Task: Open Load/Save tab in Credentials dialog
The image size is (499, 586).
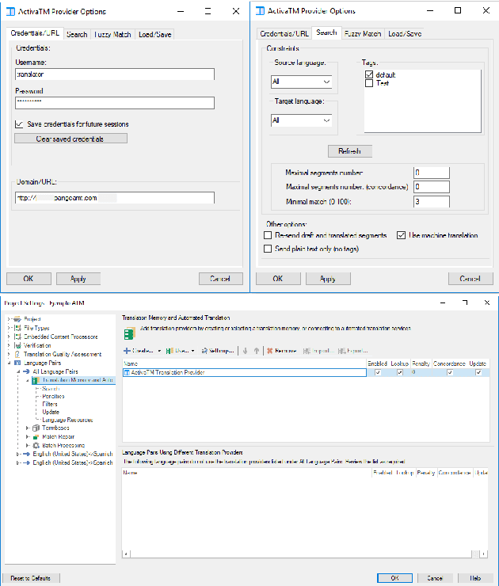Action: (154, 34)
